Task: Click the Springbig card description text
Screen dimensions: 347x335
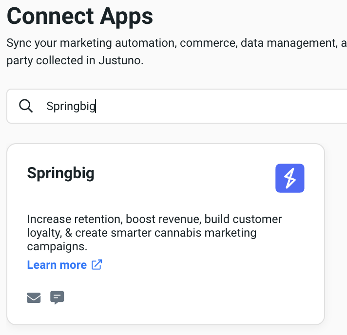Action: click(x=154, y=233)
